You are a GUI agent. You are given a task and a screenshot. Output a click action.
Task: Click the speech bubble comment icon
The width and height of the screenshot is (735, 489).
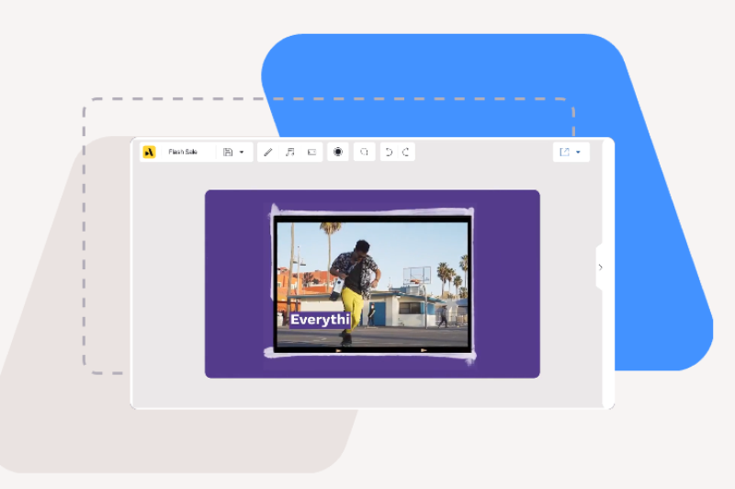click(x=364, y=152)
